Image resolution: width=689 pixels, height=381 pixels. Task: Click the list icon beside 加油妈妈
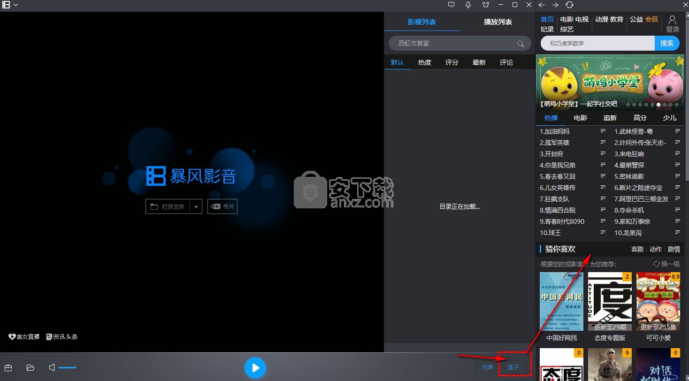603,131
